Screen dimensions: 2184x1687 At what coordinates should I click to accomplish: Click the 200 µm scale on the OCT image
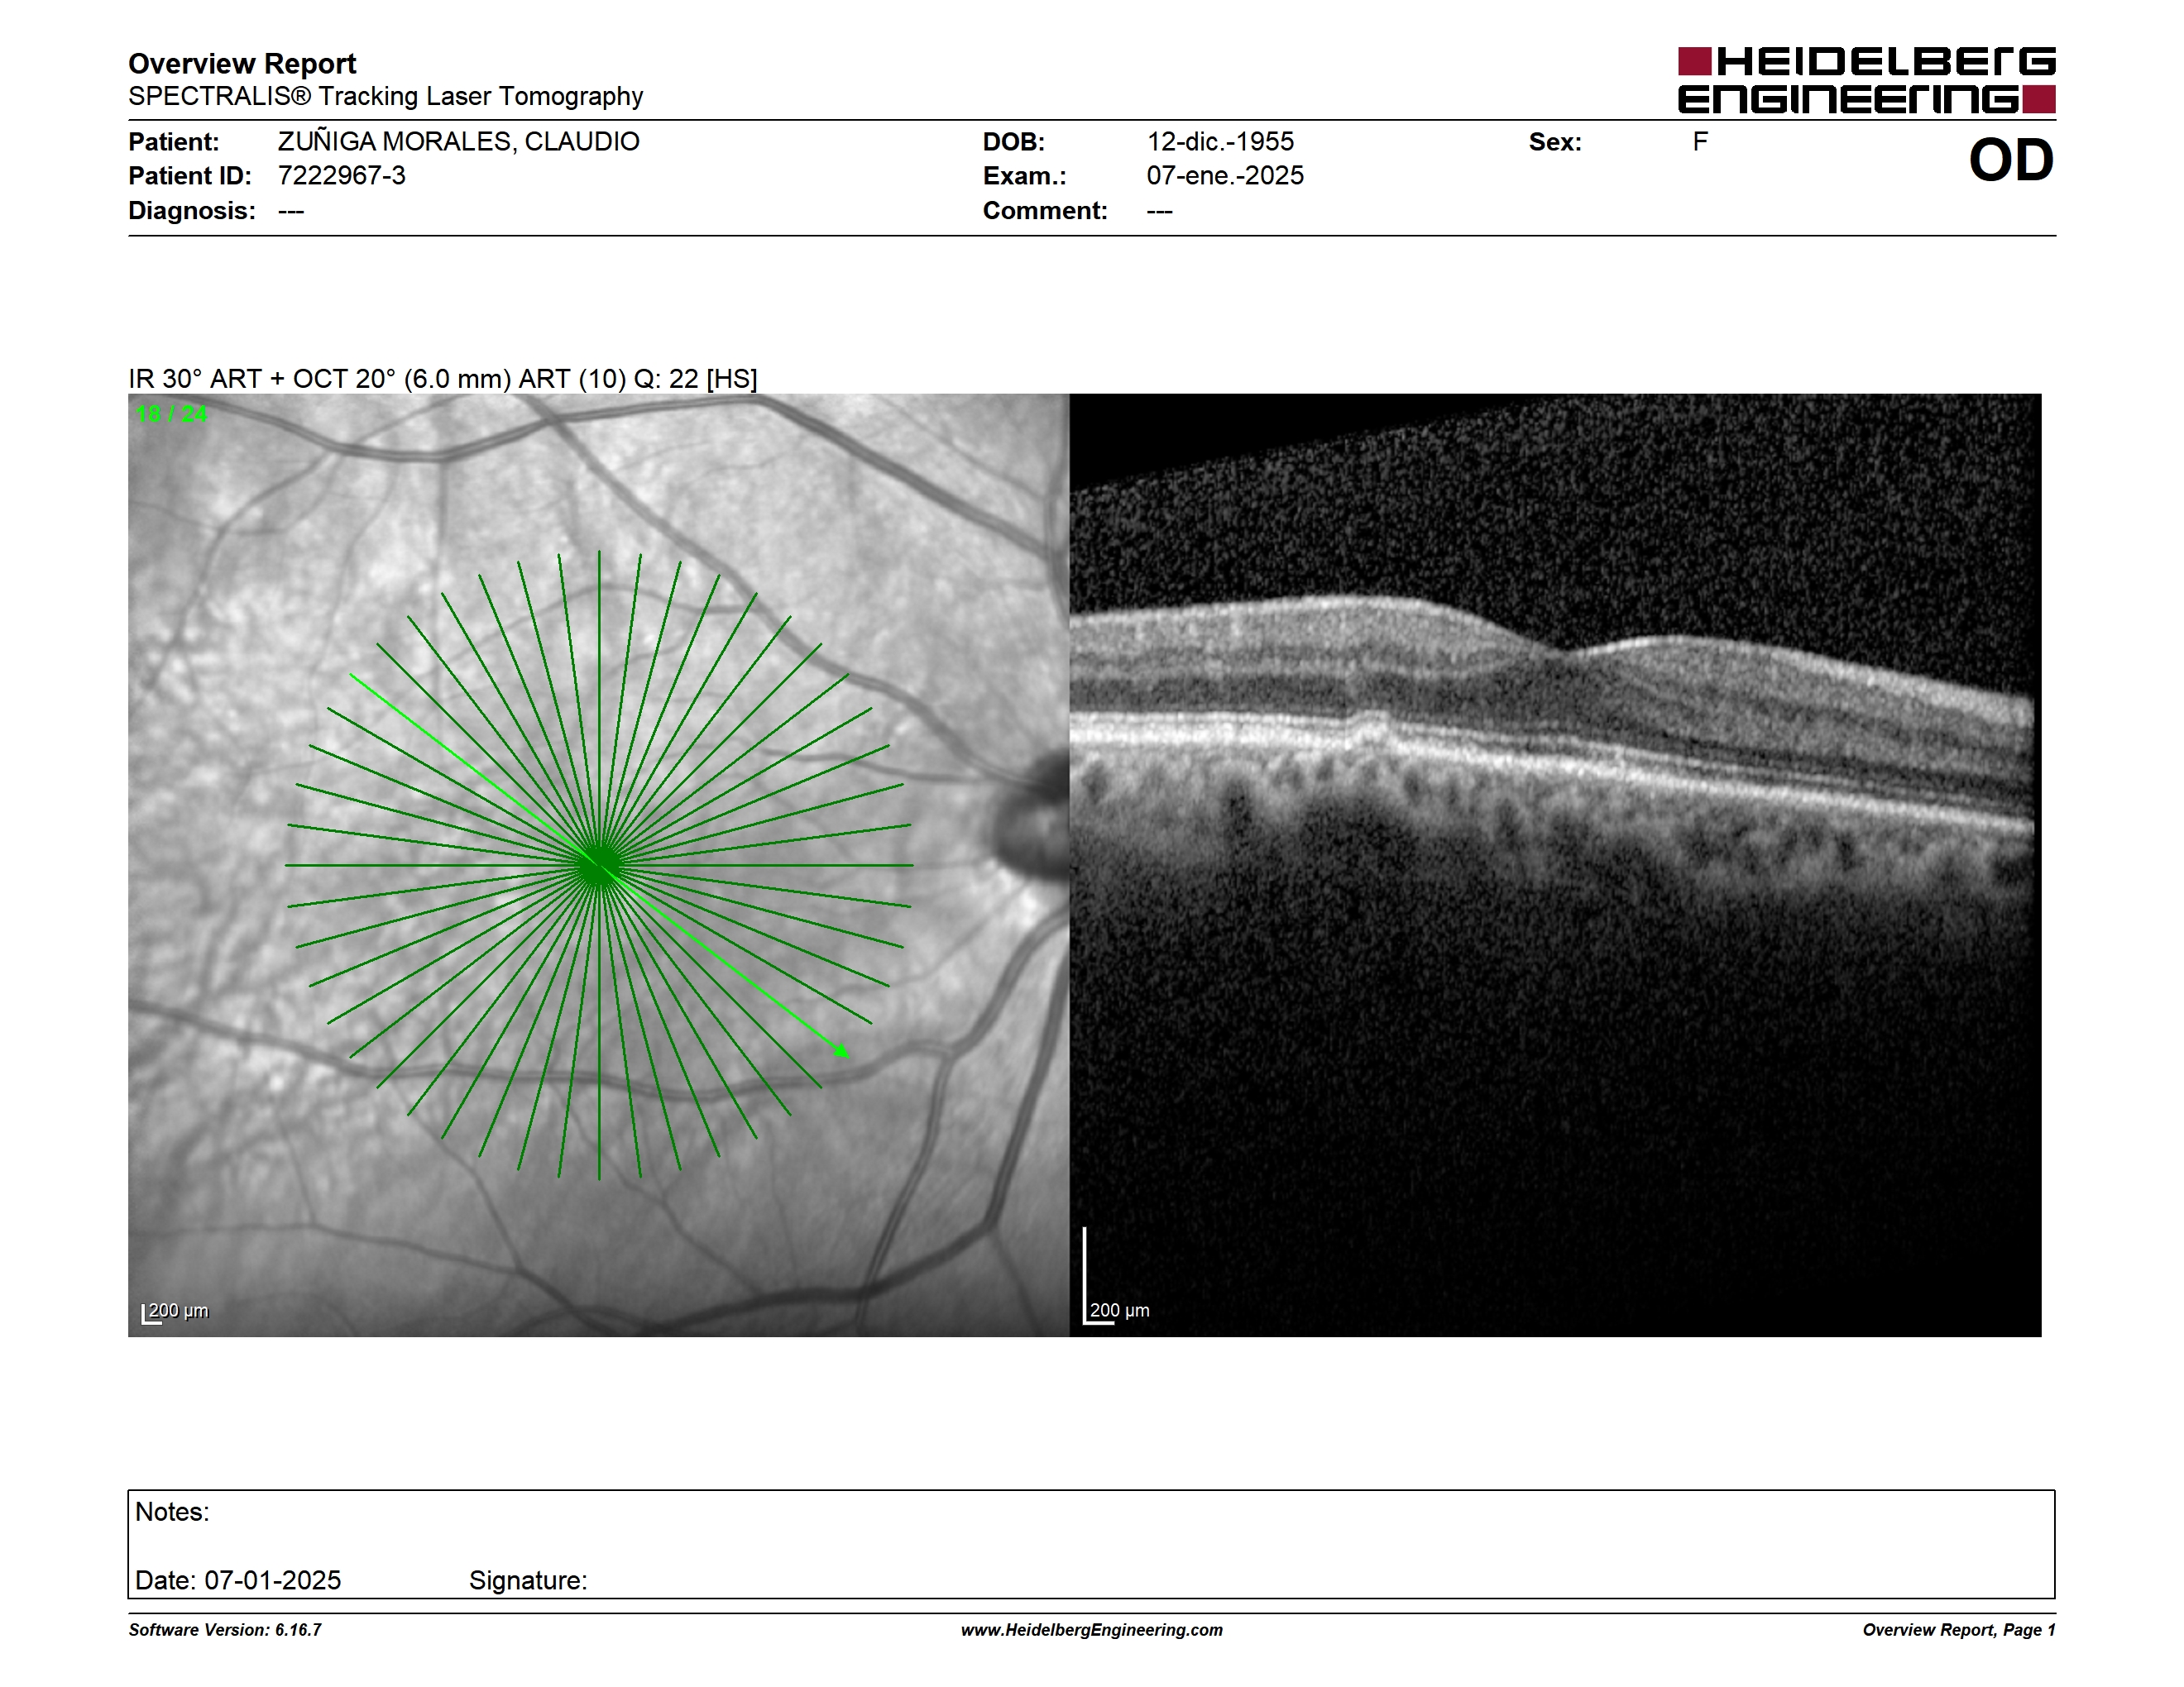(x=1117, y=1278)
